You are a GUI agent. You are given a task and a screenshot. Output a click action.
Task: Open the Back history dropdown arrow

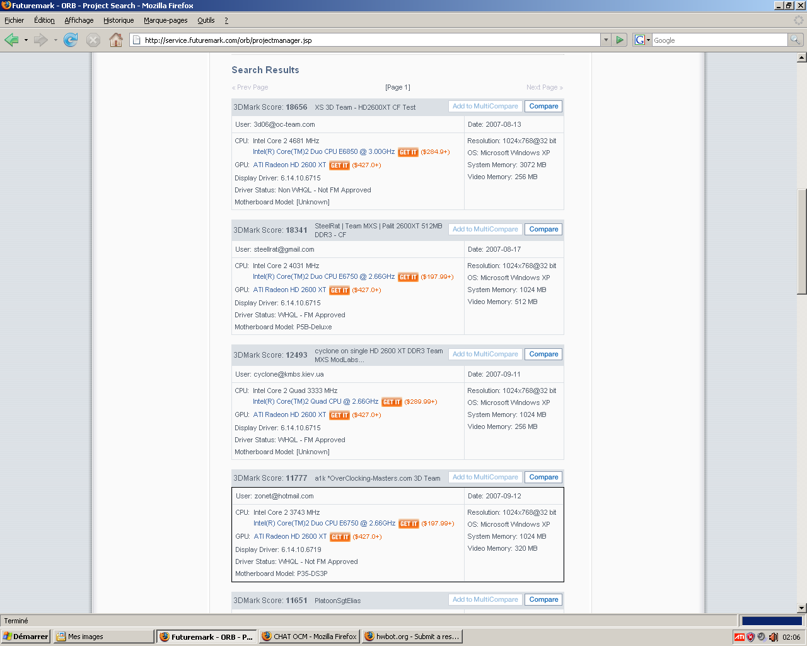26,40
